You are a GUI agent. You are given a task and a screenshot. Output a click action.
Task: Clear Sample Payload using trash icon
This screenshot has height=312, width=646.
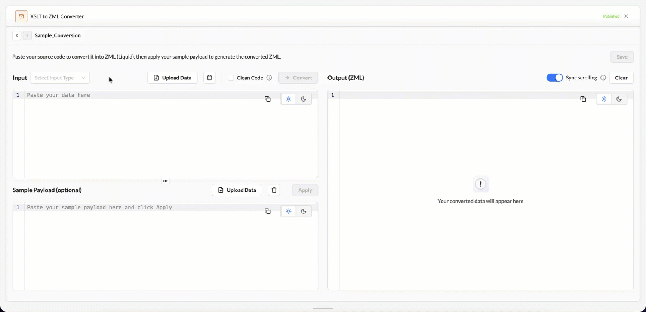(274, 190)
